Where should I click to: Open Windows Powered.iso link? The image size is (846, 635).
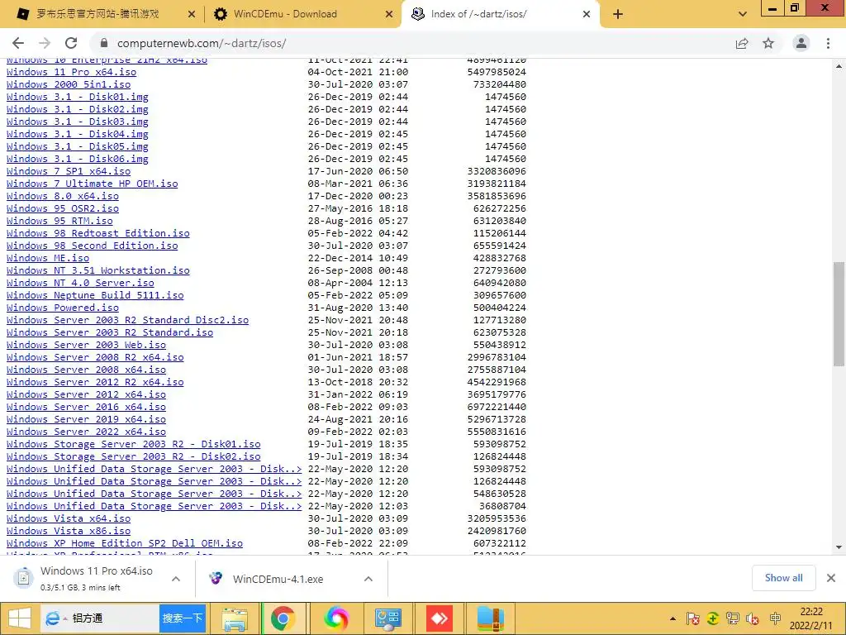point(63,308)
